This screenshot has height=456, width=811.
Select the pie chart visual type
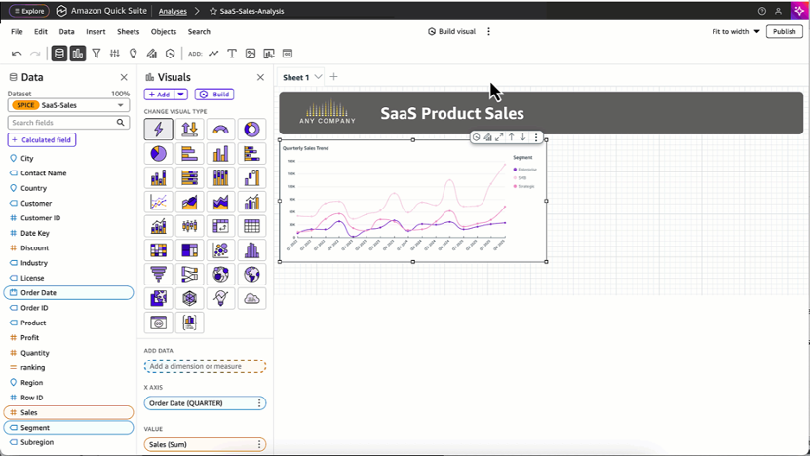tap(158, 154)
